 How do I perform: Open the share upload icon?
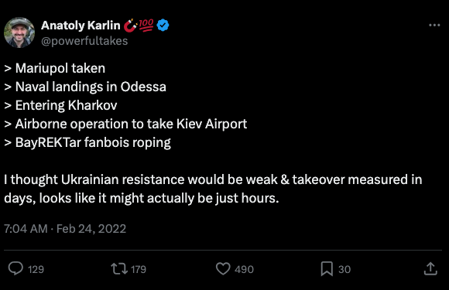(430, 269)
